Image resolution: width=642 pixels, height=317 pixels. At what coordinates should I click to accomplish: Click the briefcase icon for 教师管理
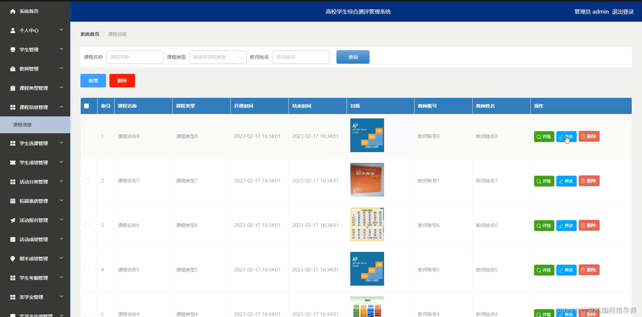pyautogui.click(x=13, y=69)
